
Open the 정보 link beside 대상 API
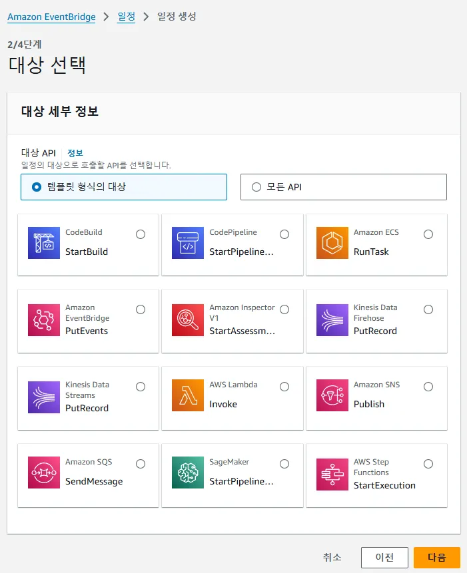click(75, 153)
